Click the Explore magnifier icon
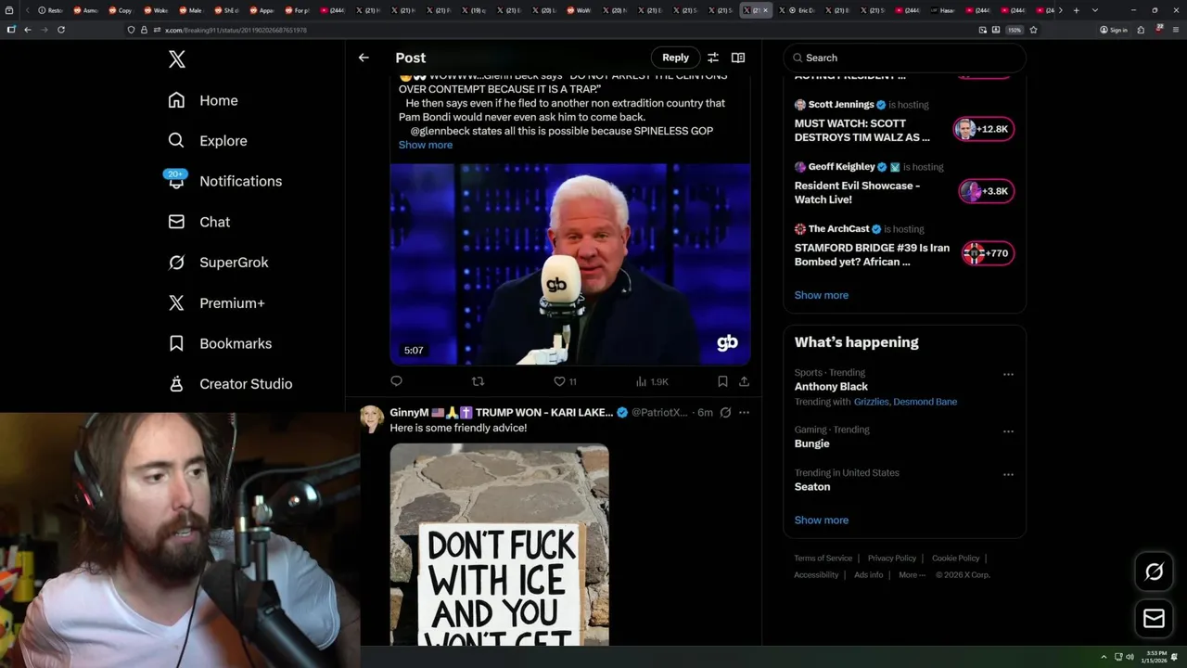Screen dimensions: 1187x668 [176, 141]
